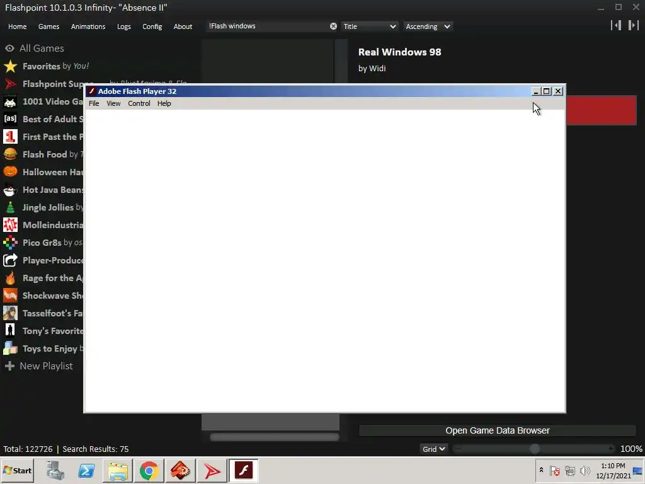Screen dimensions: 645x484
Task: Open the Config tab
Action: pyautogui.click(x=152, y=26)
